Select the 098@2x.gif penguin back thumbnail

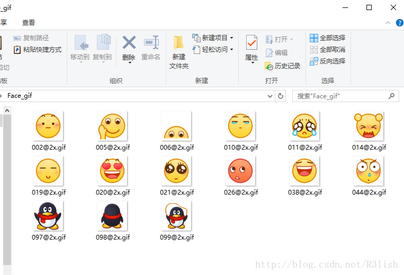pyautogui.click(x=112, y=216)
